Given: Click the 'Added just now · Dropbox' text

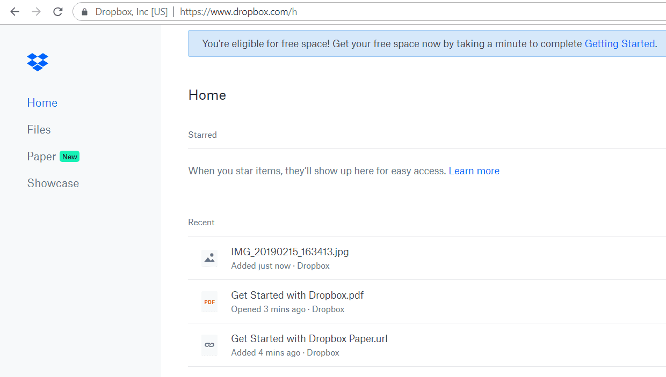Looking at the screenshot, I should click(x=280, y=266).
